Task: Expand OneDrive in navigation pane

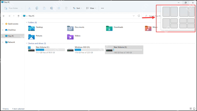Action: (x=3, y=30)
